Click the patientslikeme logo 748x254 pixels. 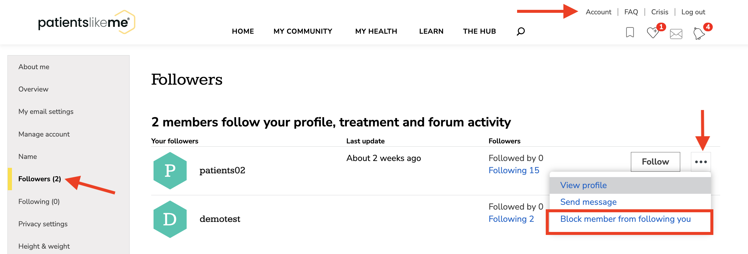pyautogui.click(x=87, y=22)
